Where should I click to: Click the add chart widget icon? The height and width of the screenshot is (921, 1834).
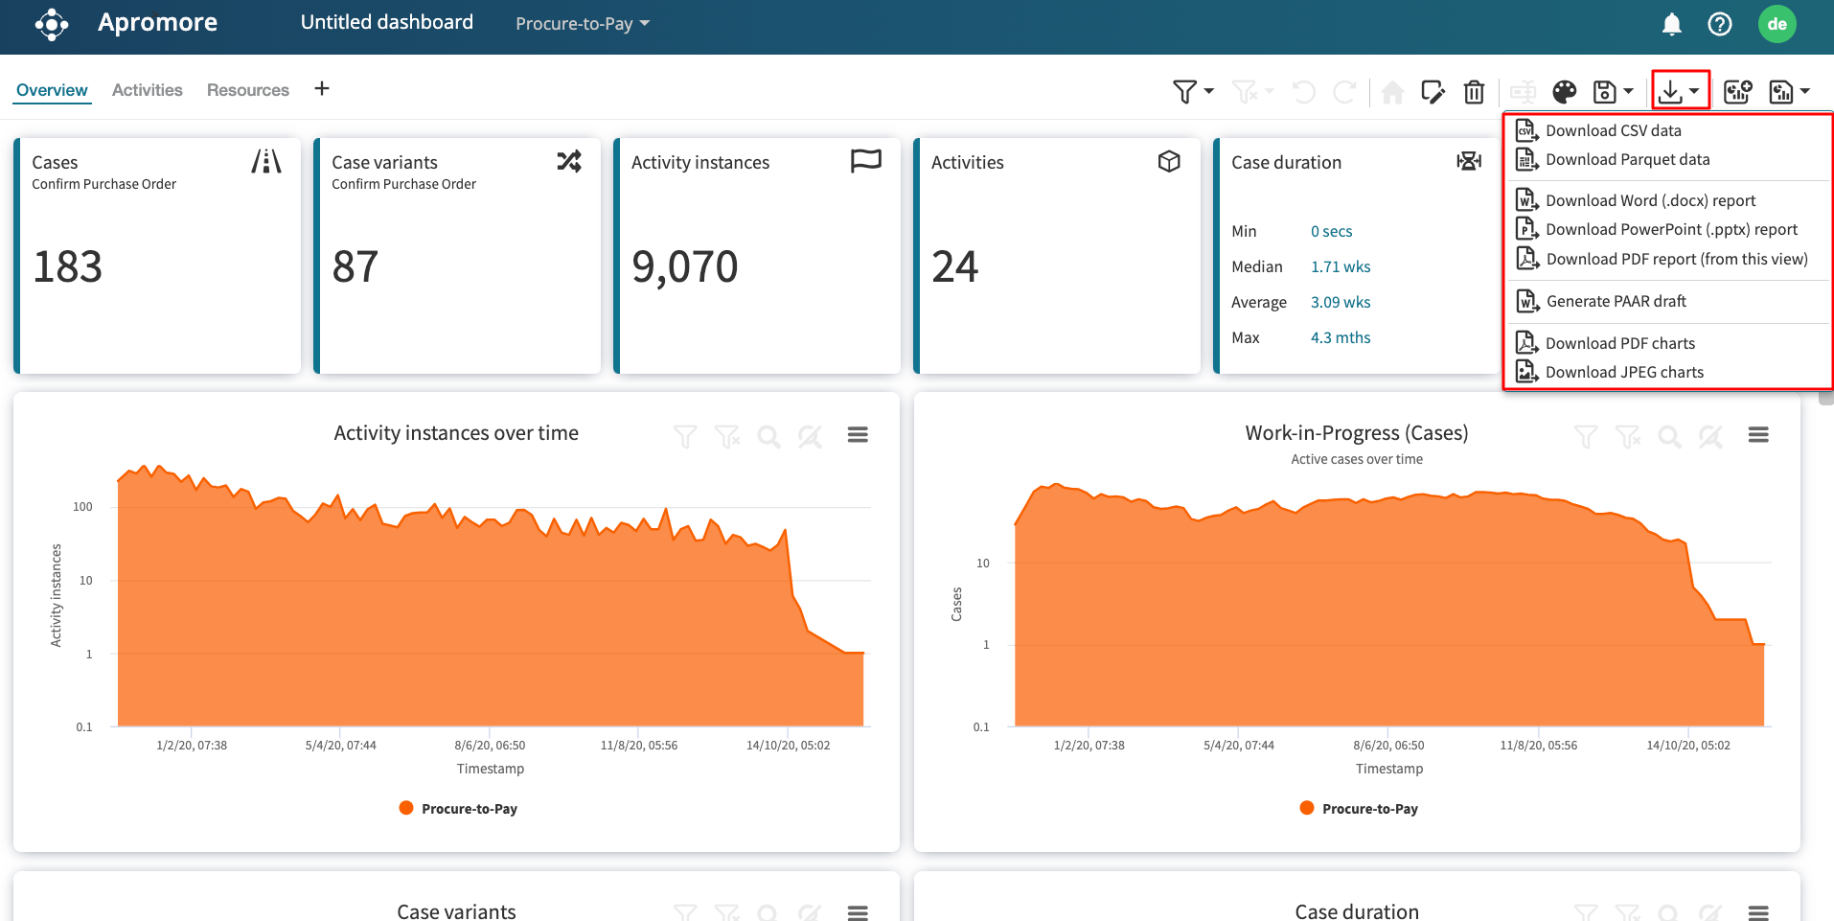coord(1737,92)
